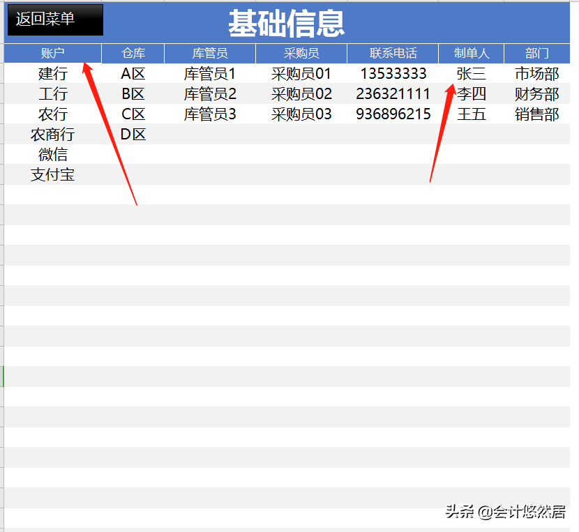The image size is (579, 532).
Task: Select the 仓库 column header
Action: pos(133,54)
